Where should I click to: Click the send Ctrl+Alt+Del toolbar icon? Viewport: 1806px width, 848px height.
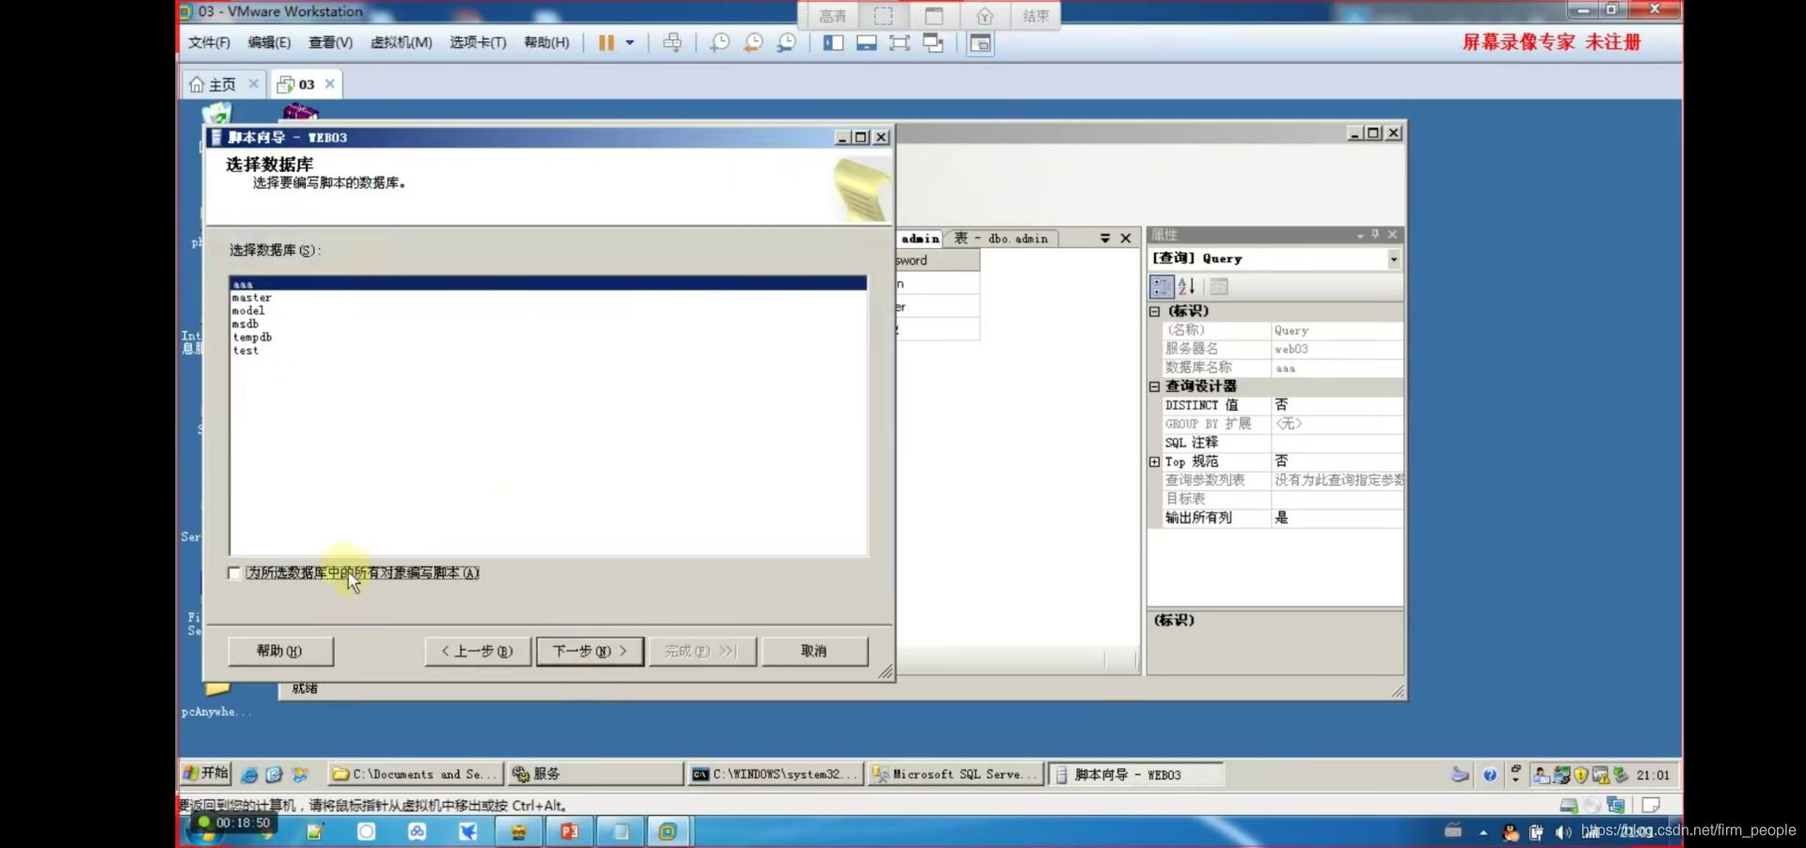pyautogui.click(x=673, y=43)
